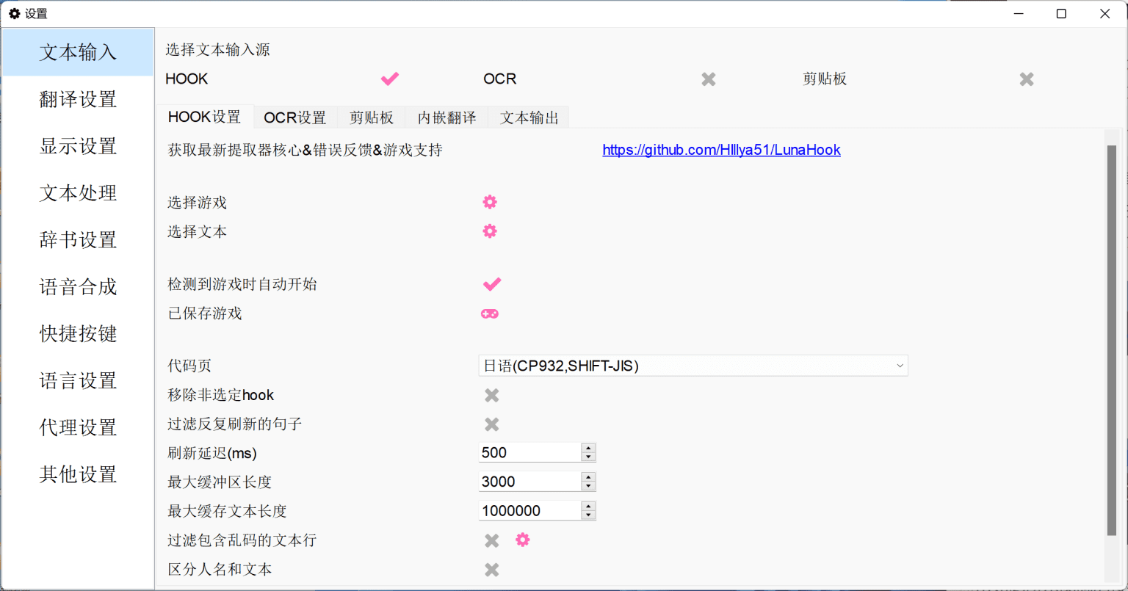This screenshot has width=1128, height=591.
Task: Toggle the HOOK input source checkmark
Action: (389, 79)
